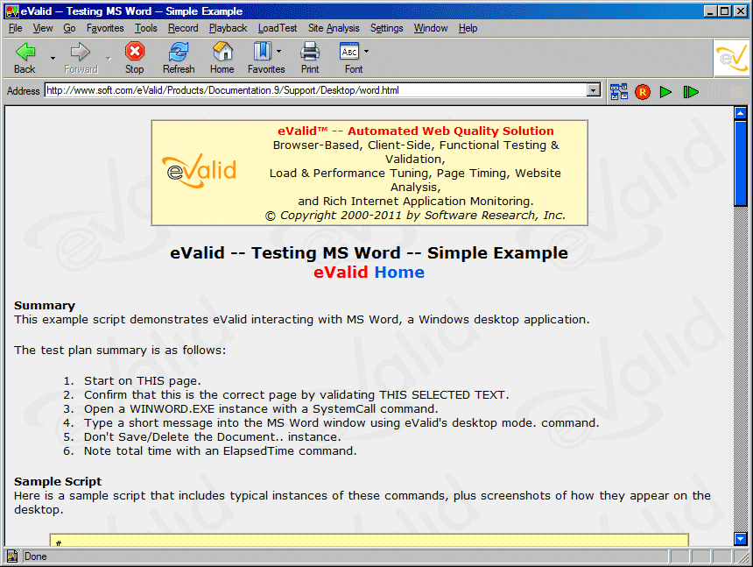Go to Home using the house icon
Image resolution: width=753 pixels, height=567 pixels.
click(222, 51)
